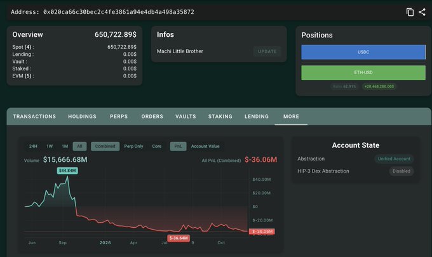Image resolution: width=432 pixels, height=257 pixels.
Task: Click the $15,666.68M volume value
Action: click(x=65, y=159)
